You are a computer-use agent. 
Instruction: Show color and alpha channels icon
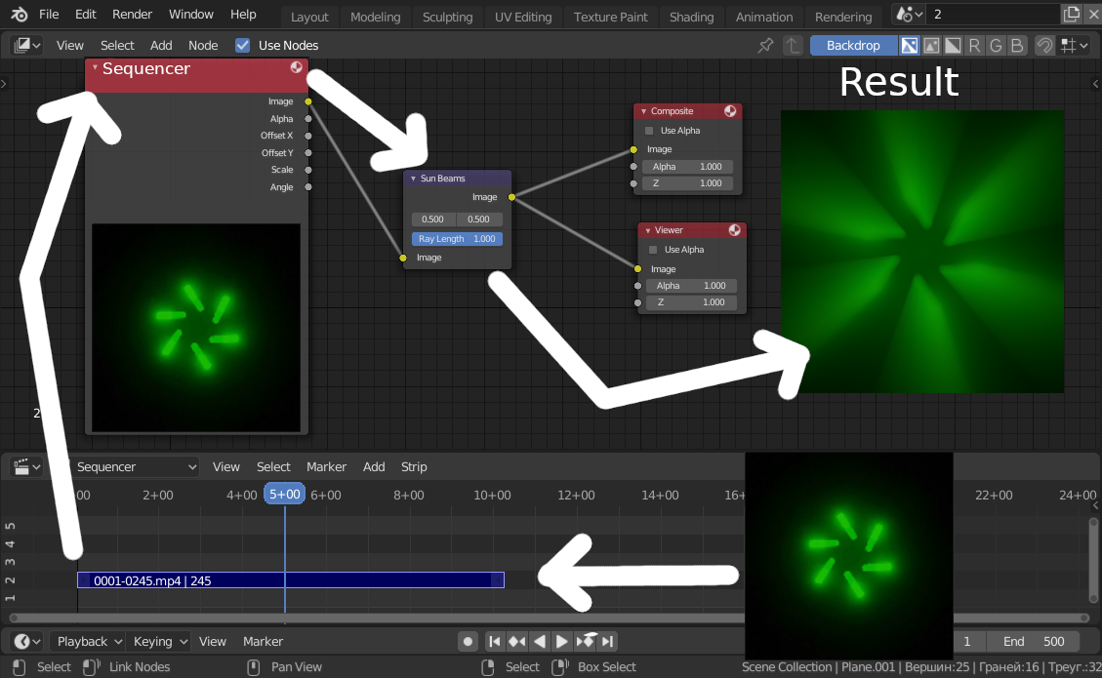(x=910, y=46)
